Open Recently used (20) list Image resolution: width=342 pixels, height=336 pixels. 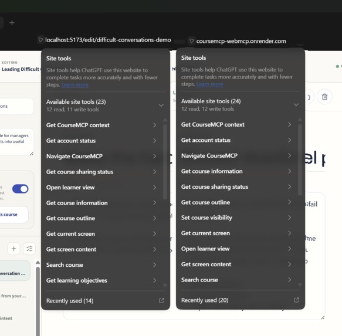(241, 300)
